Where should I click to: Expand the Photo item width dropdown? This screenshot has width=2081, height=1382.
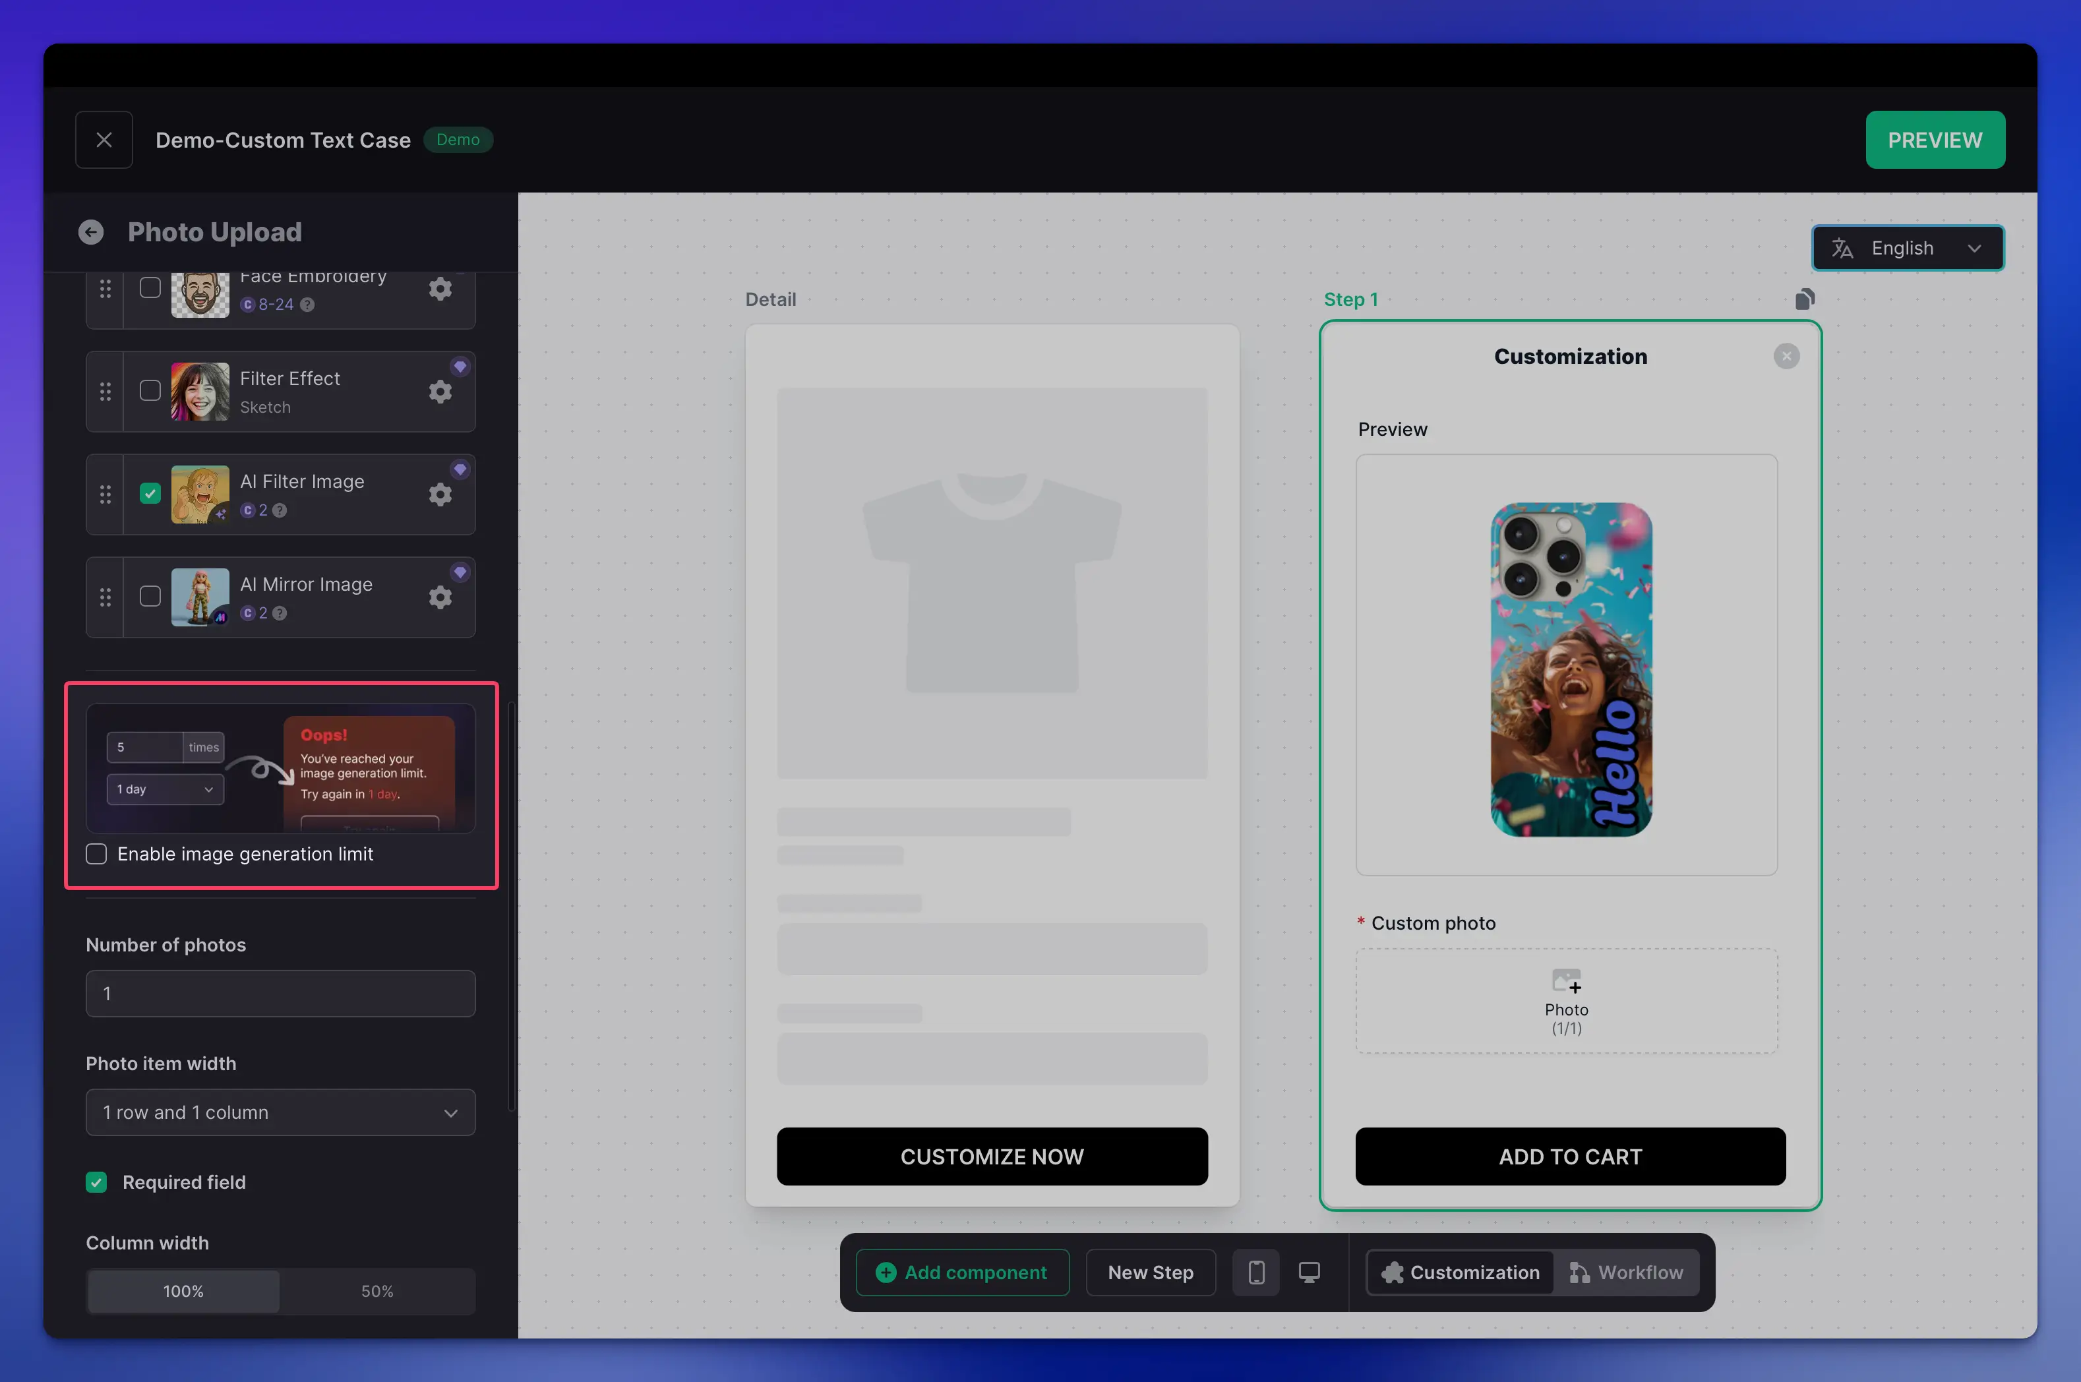pos(280,1112)
